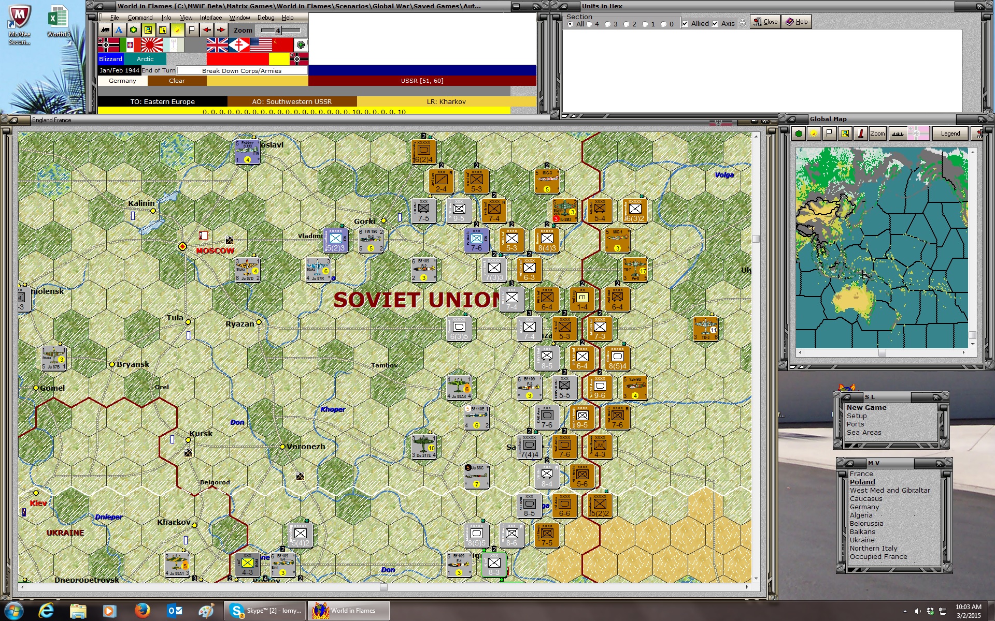Click the Global Map horizontal scrollbar thumb
This screenshot has height=621, width=995.
click(882, 353)
